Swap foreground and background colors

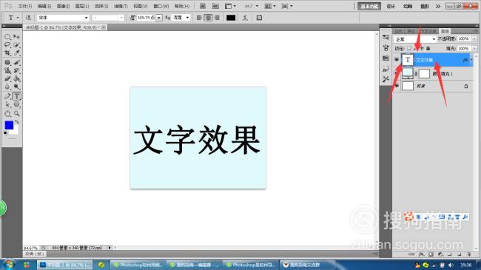(17, 122)
